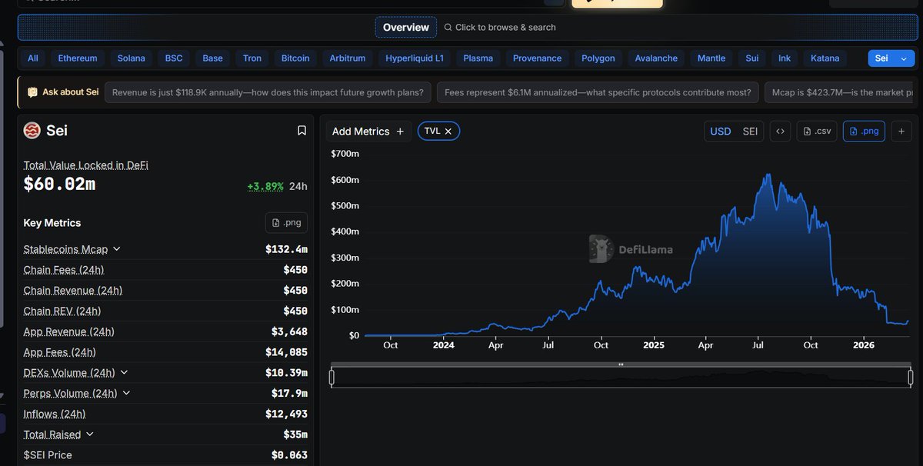Expand Perps Volume (24h) details
This screenshot has width=923, height=466.
[127, 393]
